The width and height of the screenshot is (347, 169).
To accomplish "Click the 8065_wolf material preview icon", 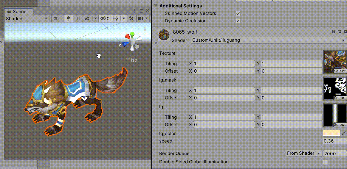I will pos(164,35).
